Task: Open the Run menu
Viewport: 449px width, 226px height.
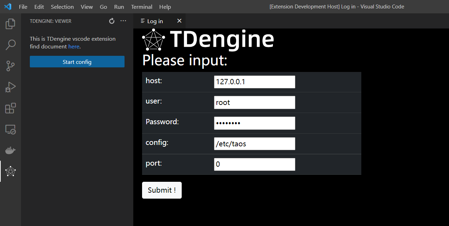Action: (x=119, y=7)
